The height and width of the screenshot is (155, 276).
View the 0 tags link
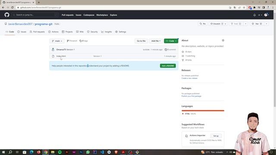(84, 41)
